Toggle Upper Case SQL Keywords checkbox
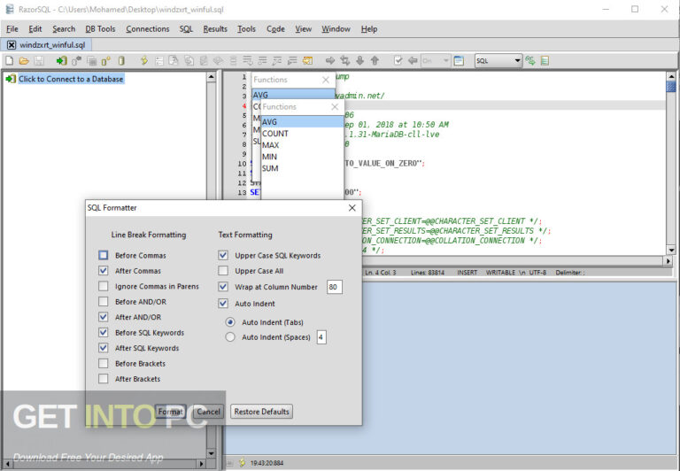The height and width of the screenshot is (471, 680). [223, 256]
